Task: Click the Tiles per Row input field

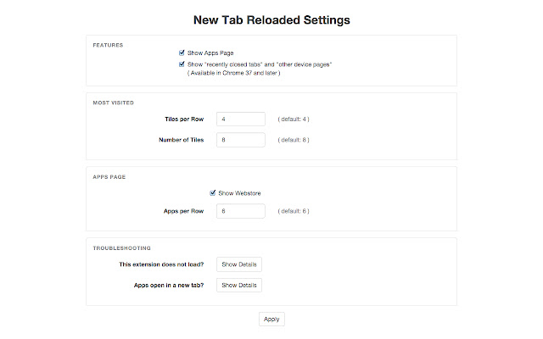Action: (241, 119)
